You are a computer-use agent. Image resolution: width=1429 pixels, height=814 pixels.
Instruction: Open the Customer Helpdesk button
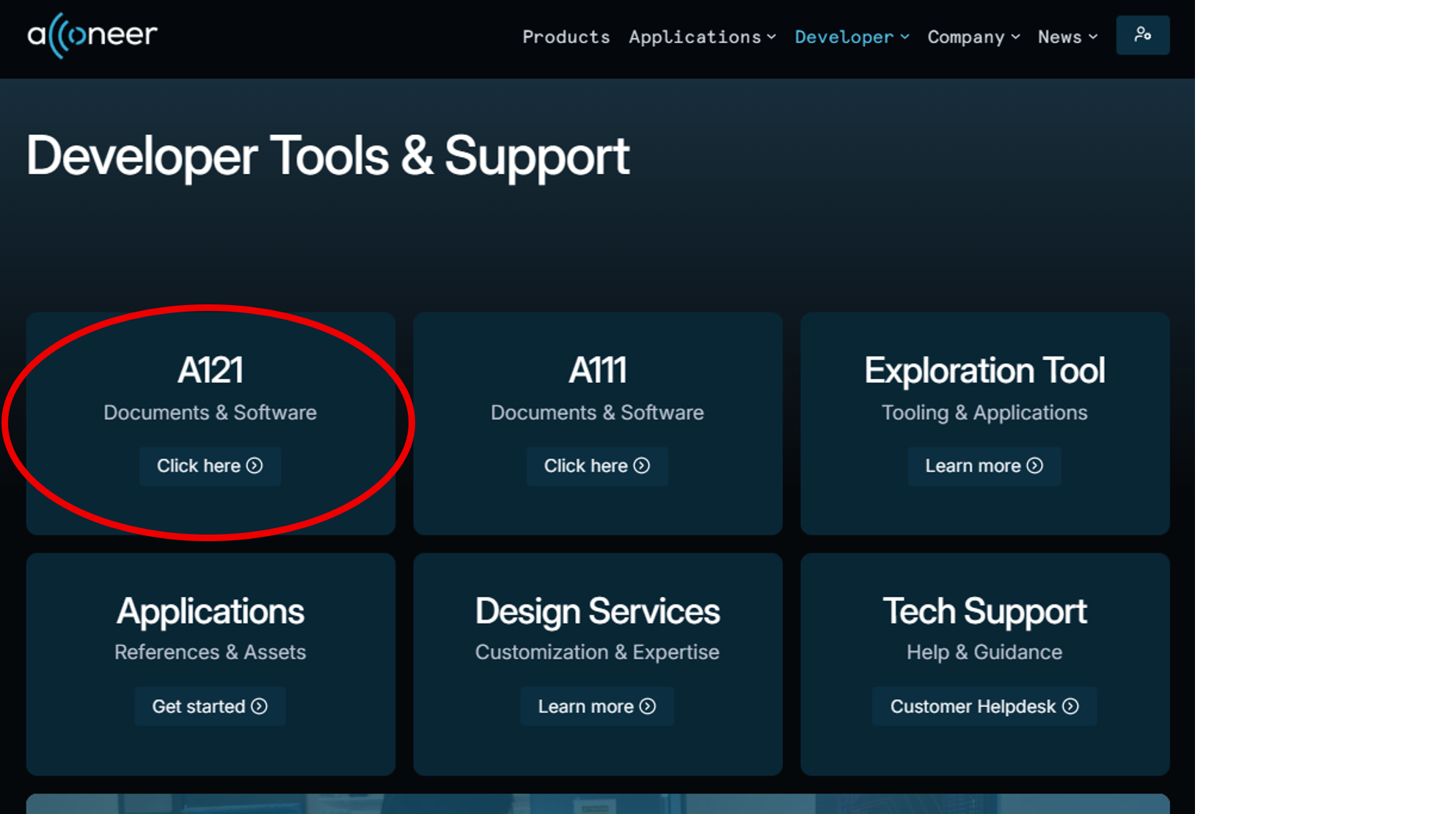pos(984,706)
